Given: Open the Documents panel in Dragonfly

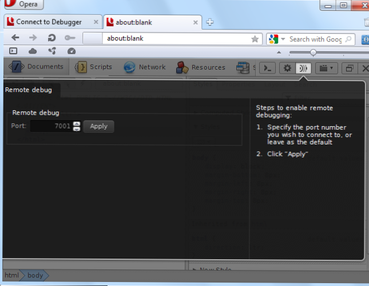Looking at the screenshot, I should point(37,67).
